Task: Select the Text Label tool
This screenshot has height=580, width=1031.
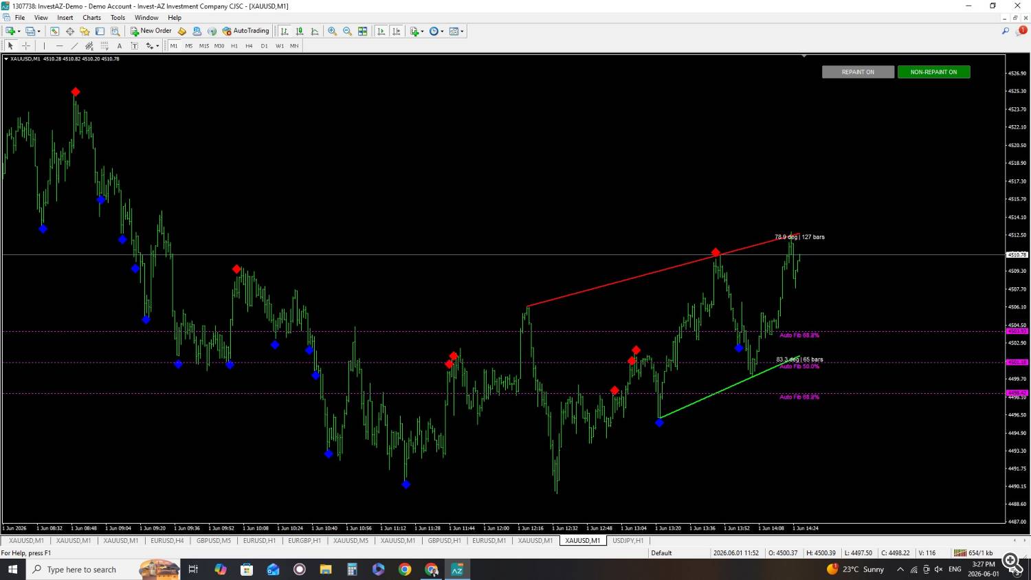Action: click(135, 46)
